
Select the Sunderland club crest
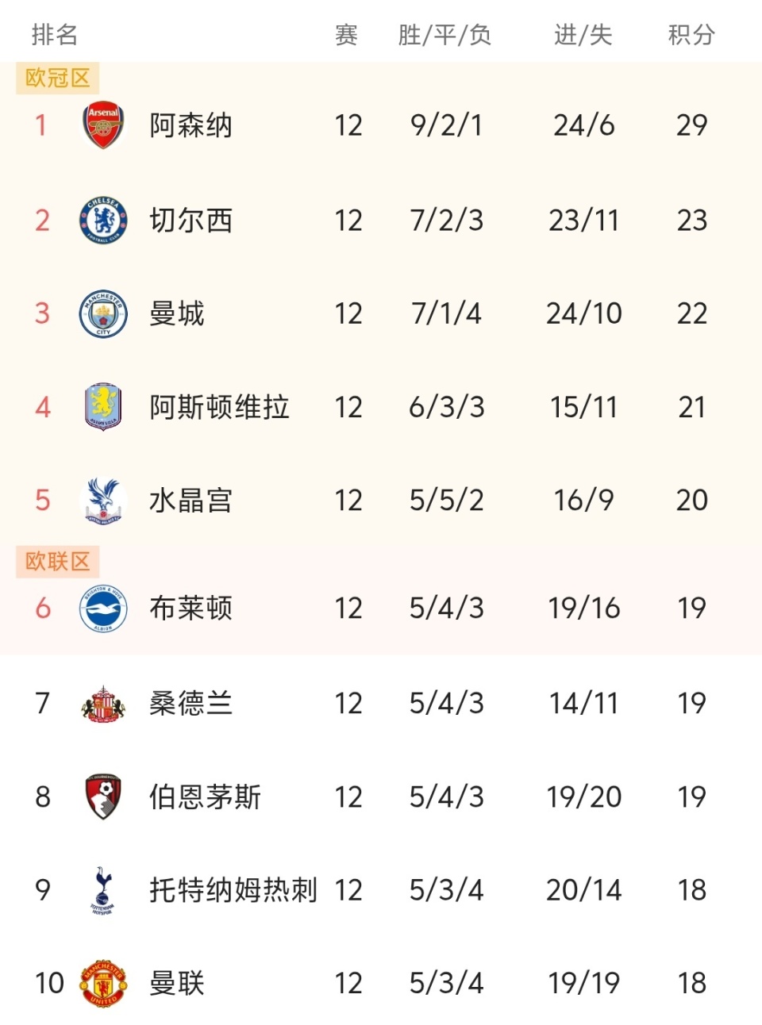point(103,704)
